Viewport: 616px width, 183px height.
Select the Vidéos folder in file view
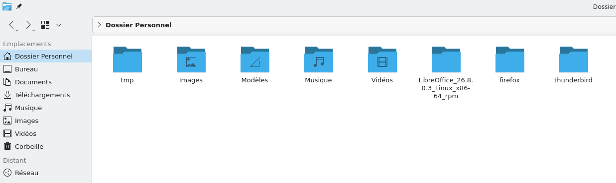pos(382,60)
